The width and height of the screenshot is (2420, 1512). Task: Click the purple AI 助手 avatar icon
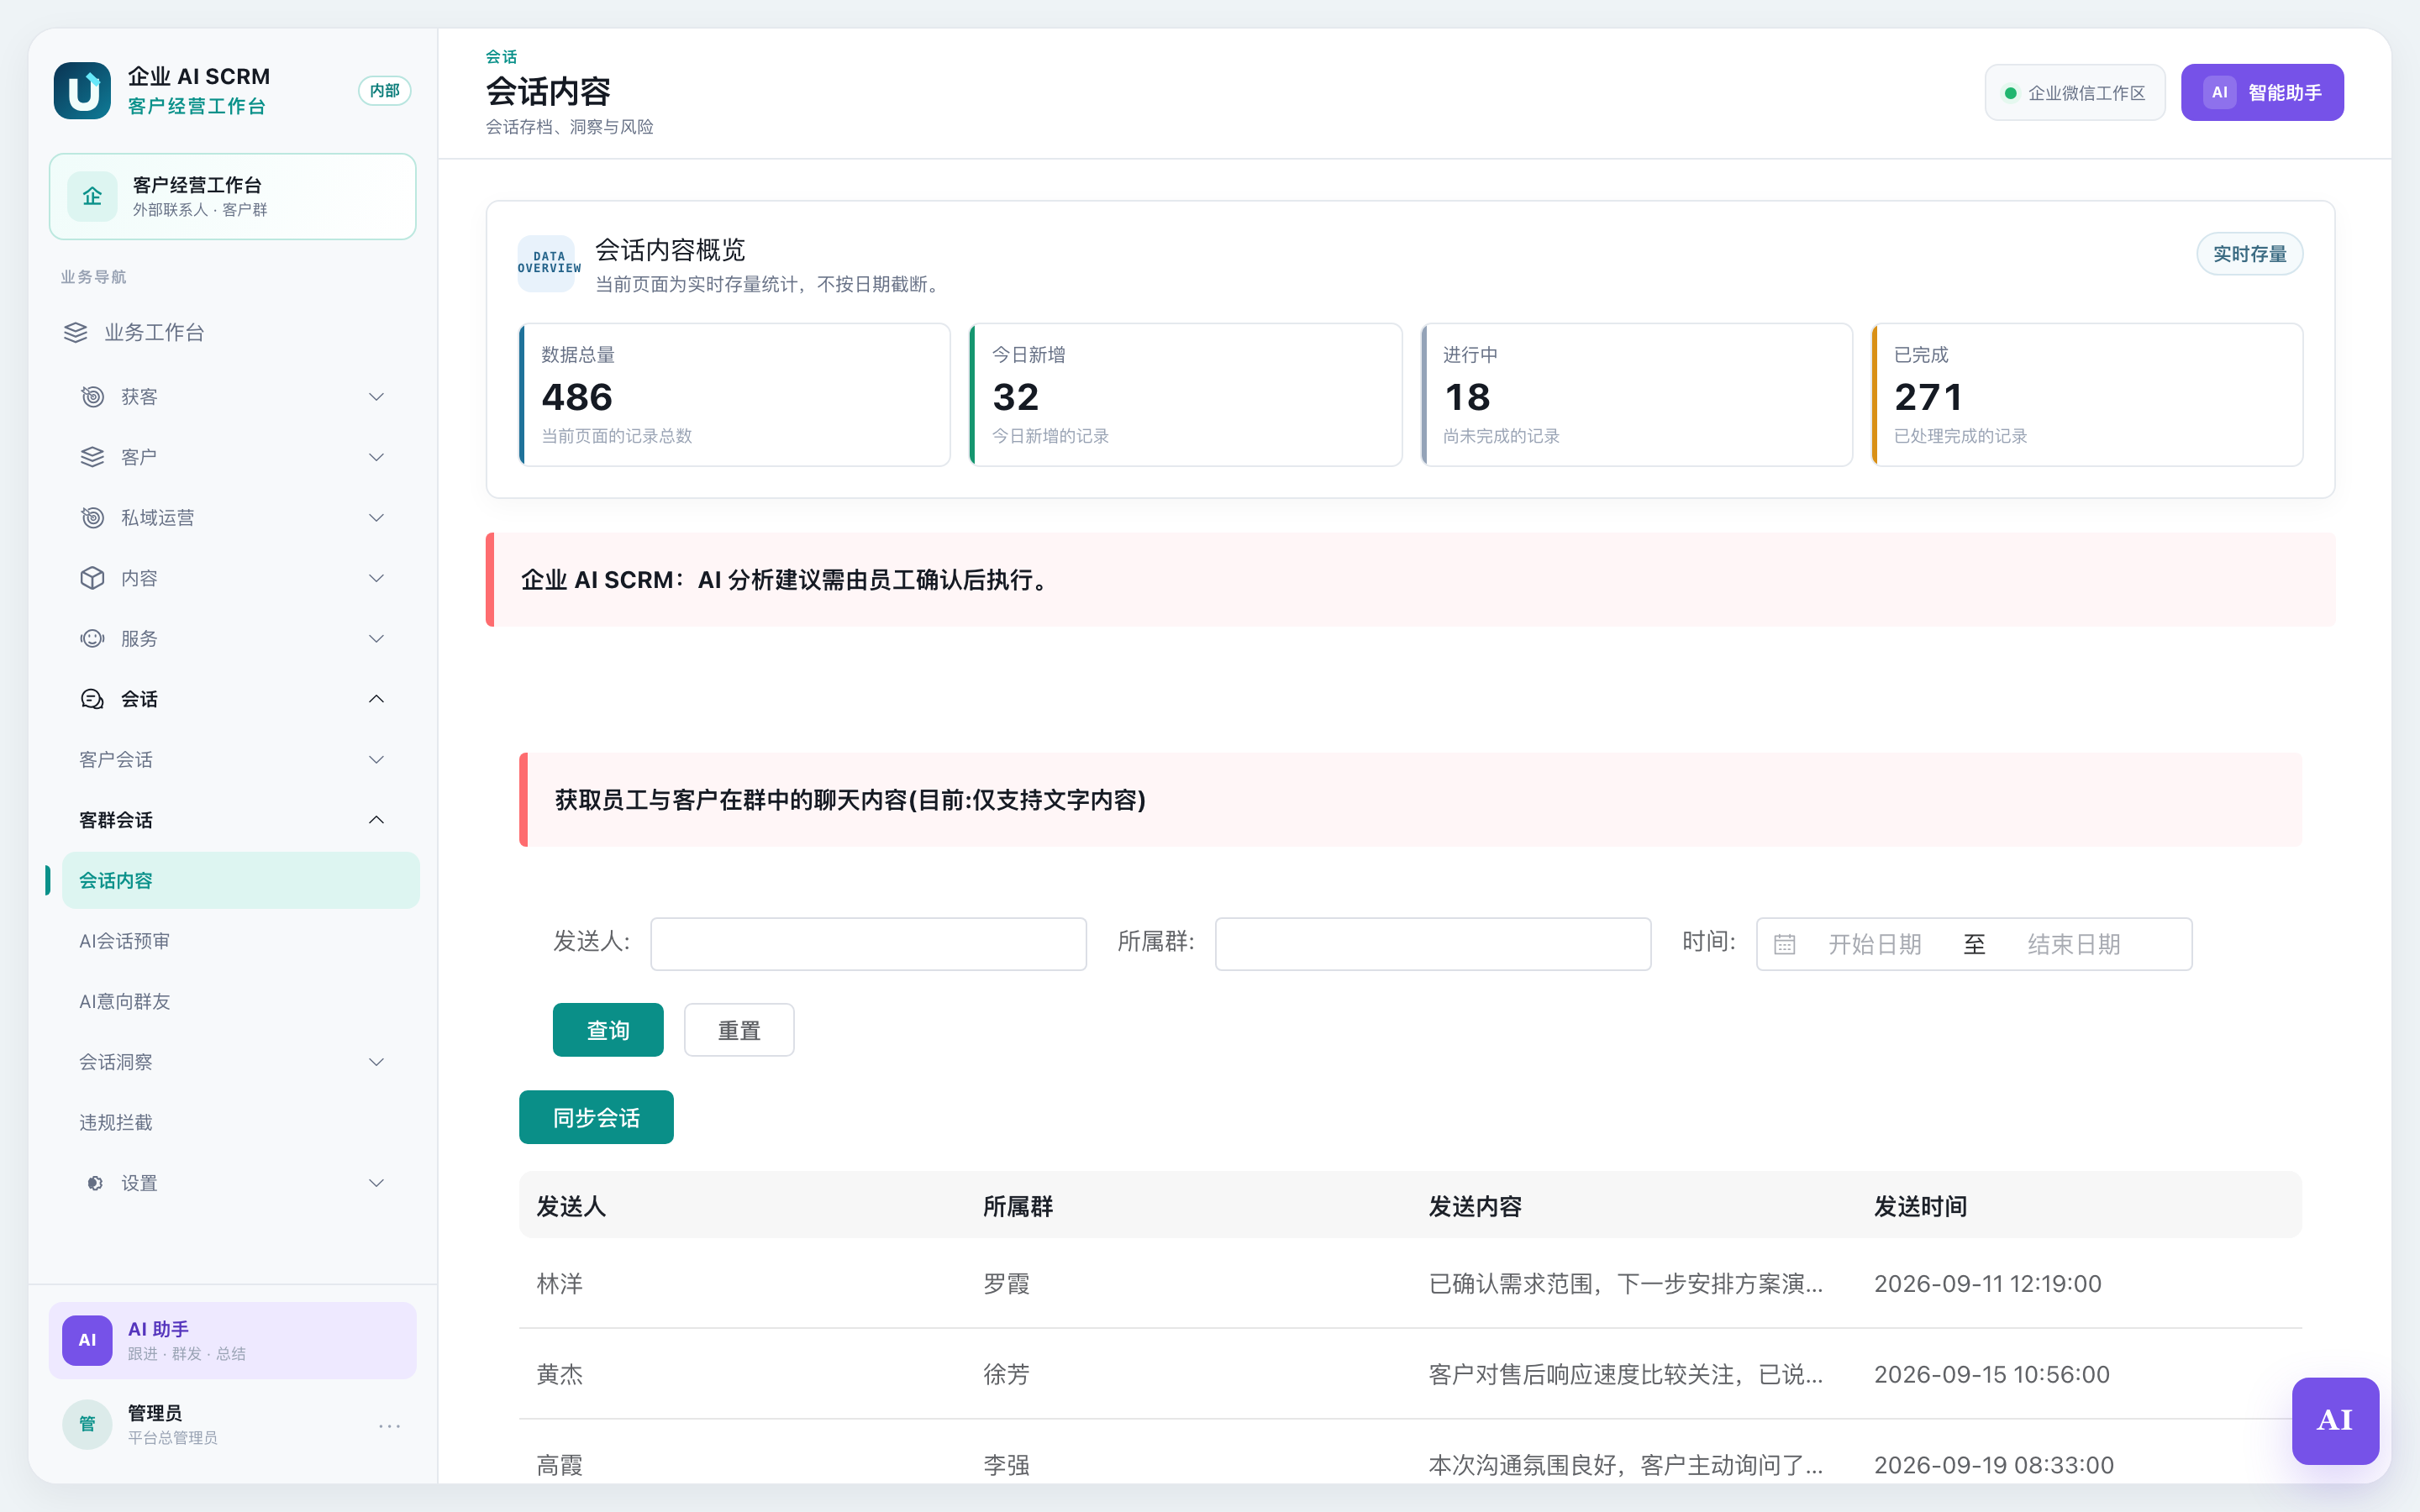click(x=87, y=1340)
